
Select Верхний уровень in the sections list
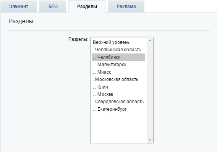[118, 42]
